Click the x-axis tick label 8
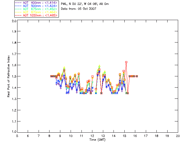Image resolution: width=183 pixels, height=147 pixels. click(49, 136)
